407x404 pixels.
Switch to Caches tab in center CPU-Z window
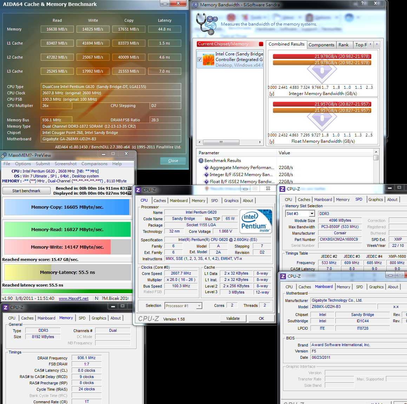[160, 201]
